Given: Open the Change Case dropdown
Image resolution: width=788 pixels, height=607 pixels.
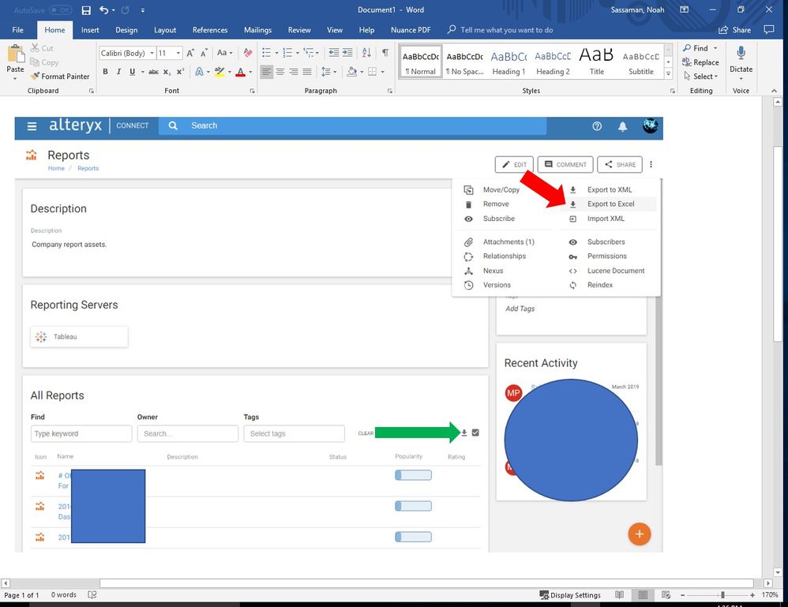Looking at the screenshot, I should coord(225,53).
